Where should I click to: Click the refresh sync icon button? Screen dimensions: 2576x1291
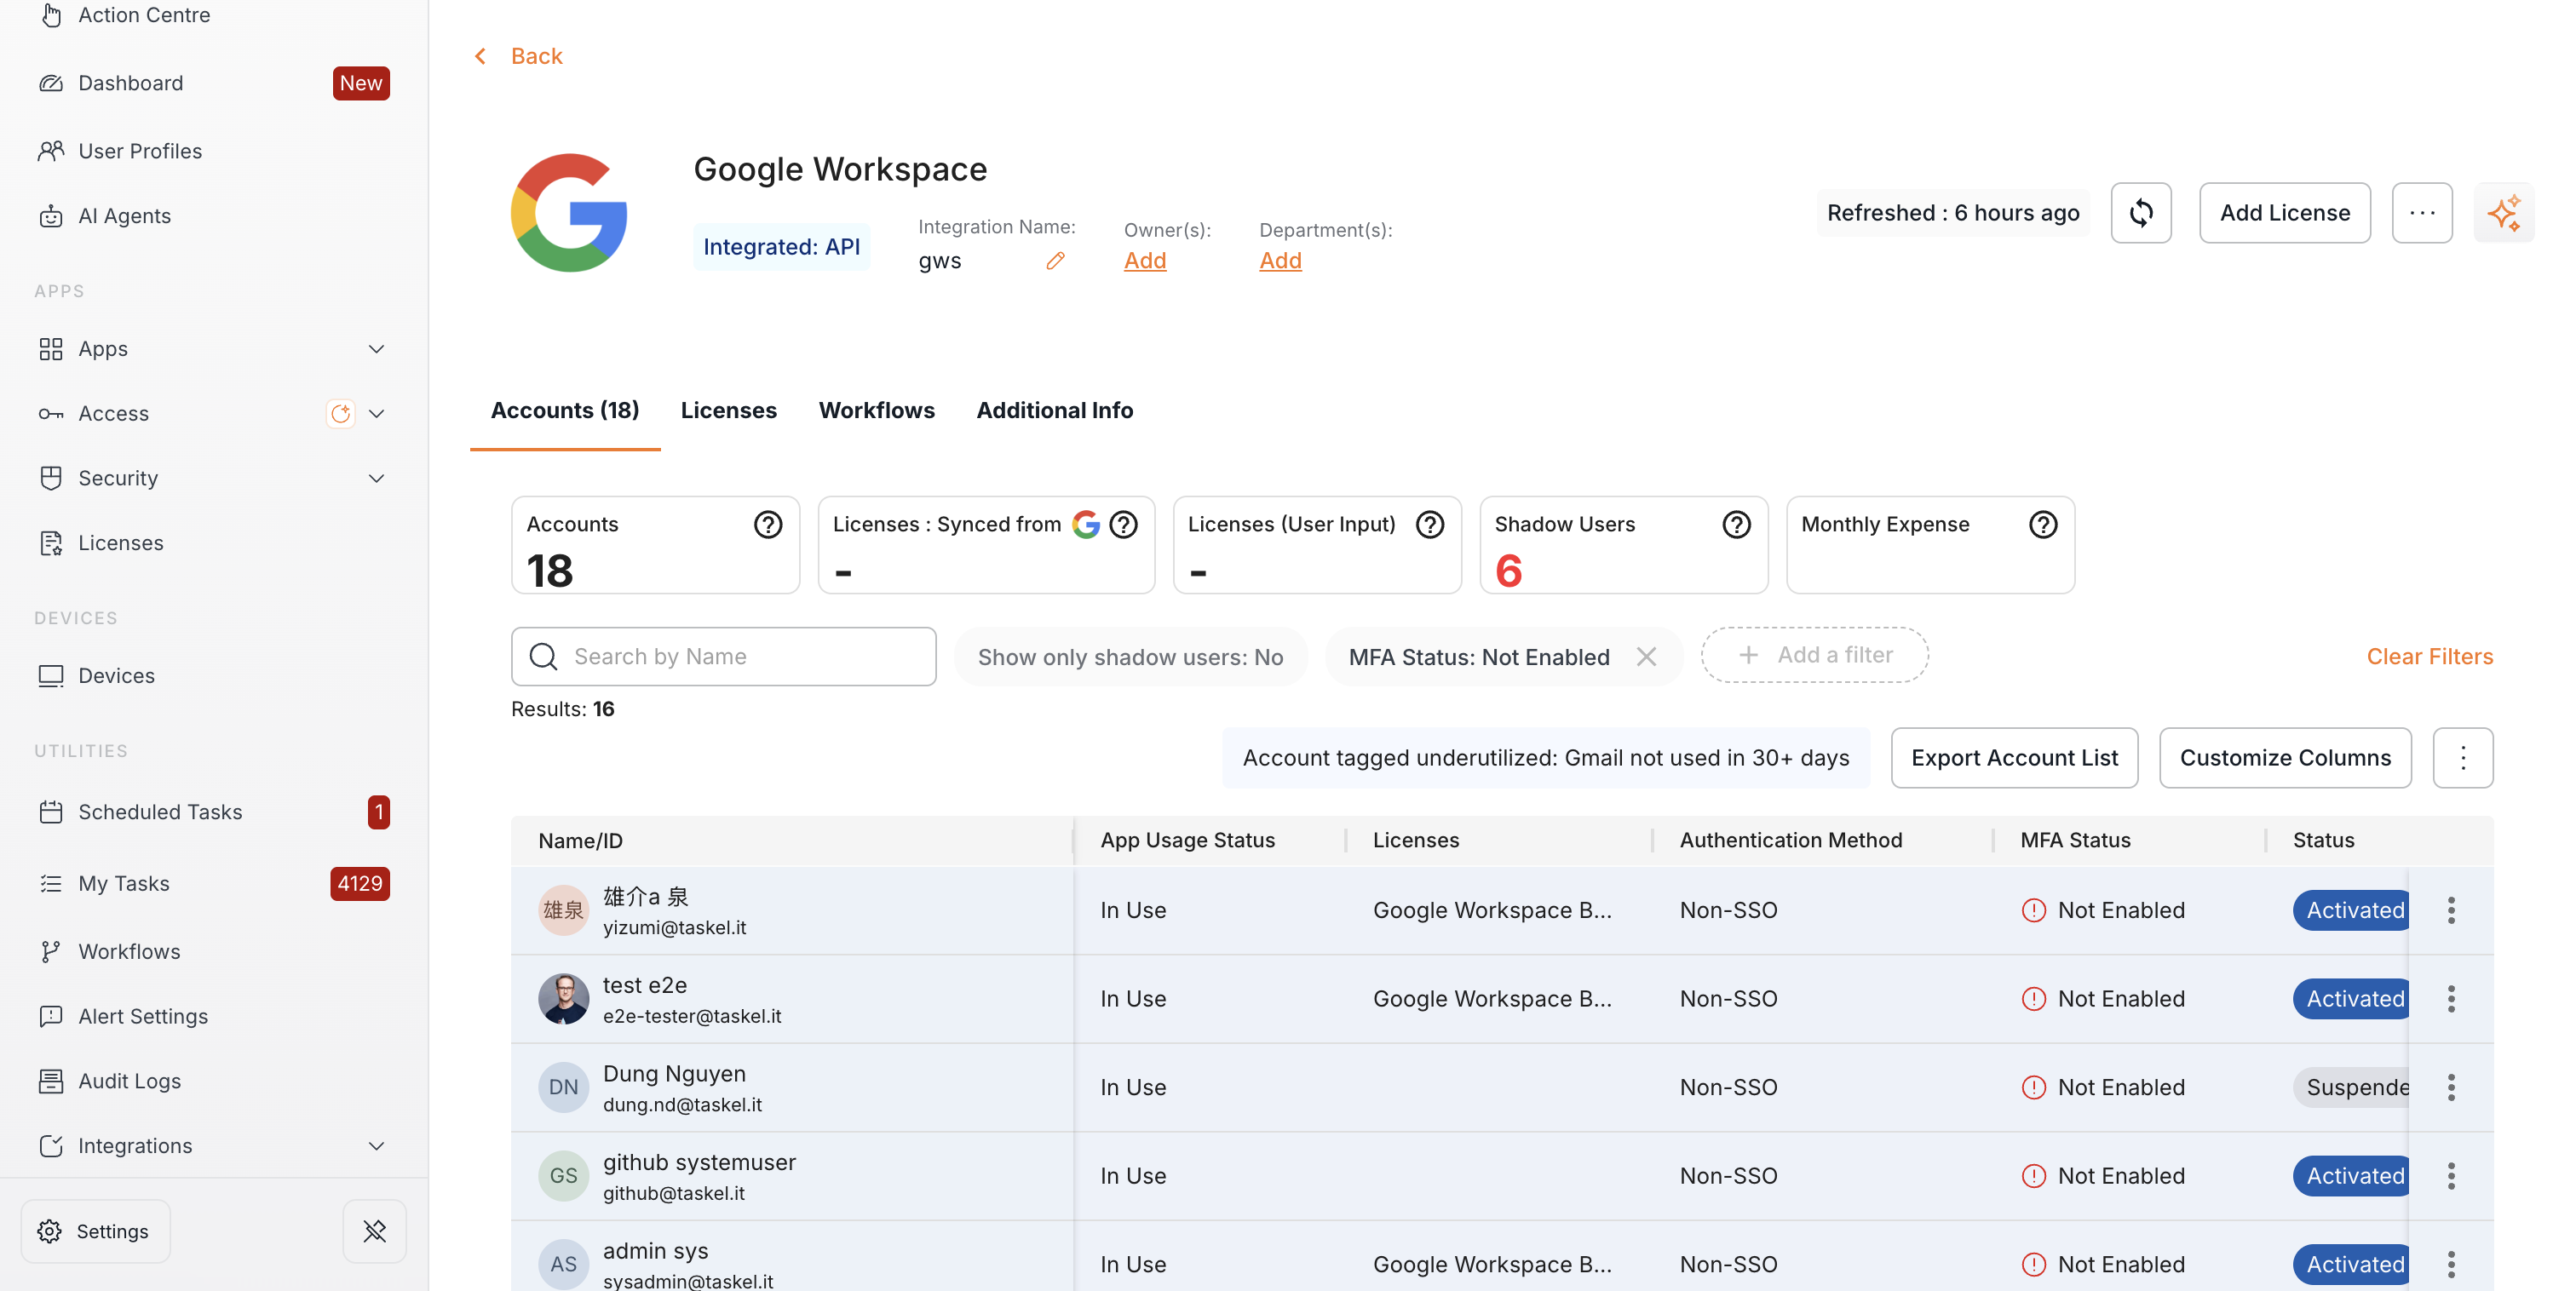[2140, 213]
